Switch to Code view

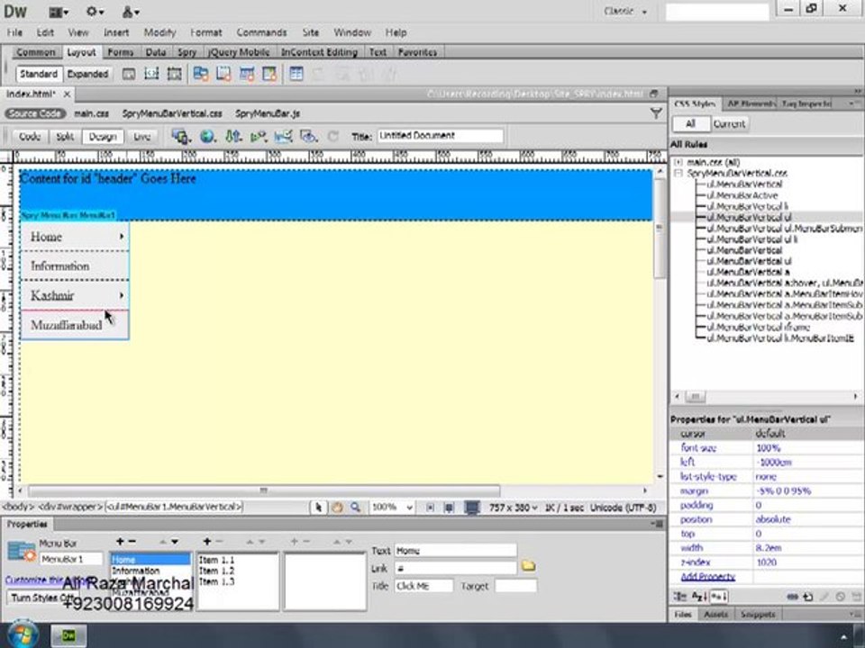click(x=29, y=137)
